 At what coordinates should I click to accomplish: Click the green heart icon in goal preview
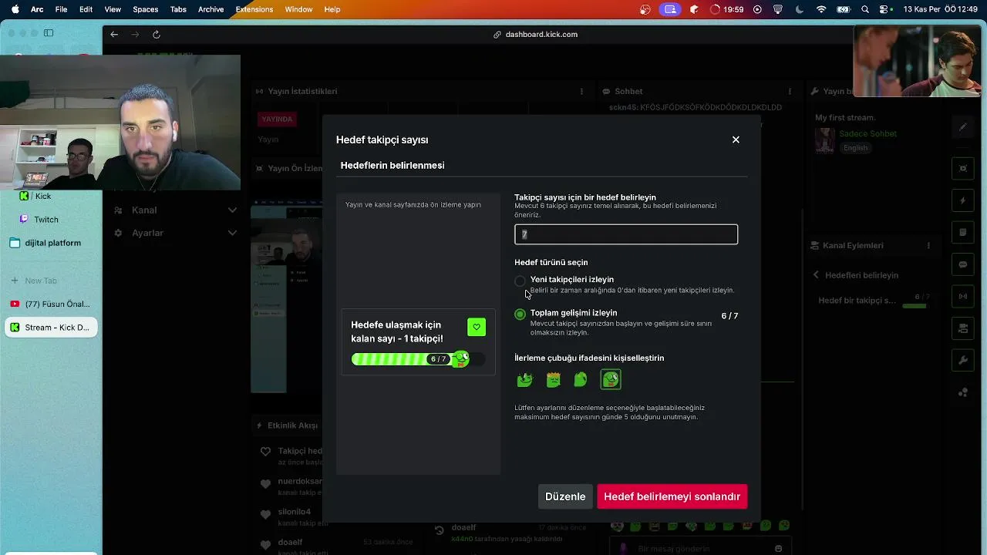click(x=477, y=327)
